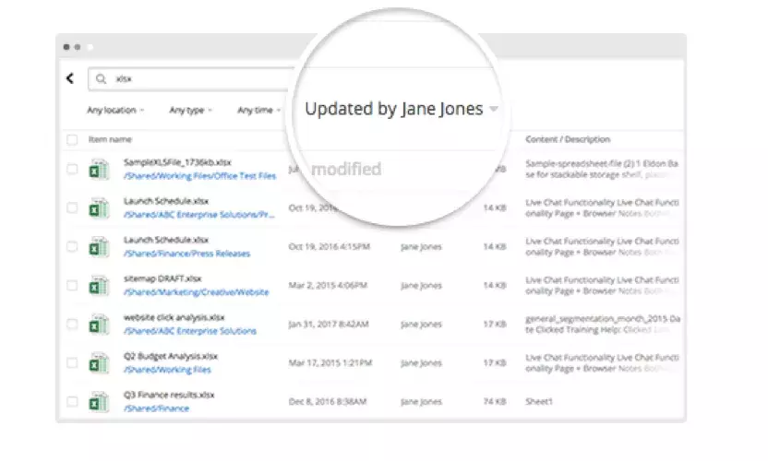Click the date Oct 19, 2016 4:15PM

(330, 247)
